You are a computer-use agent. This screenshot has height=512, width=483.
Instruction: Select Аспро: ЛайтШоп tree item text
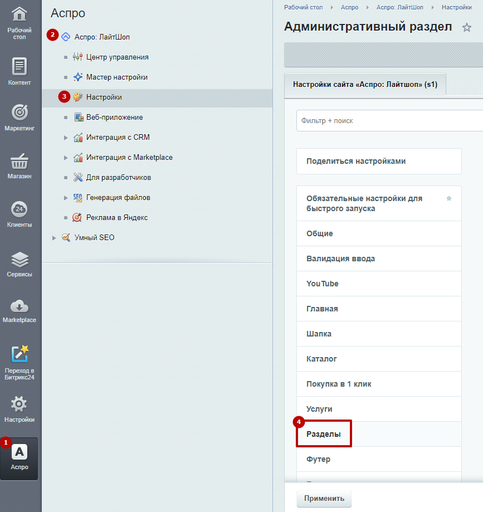point(102,37)
